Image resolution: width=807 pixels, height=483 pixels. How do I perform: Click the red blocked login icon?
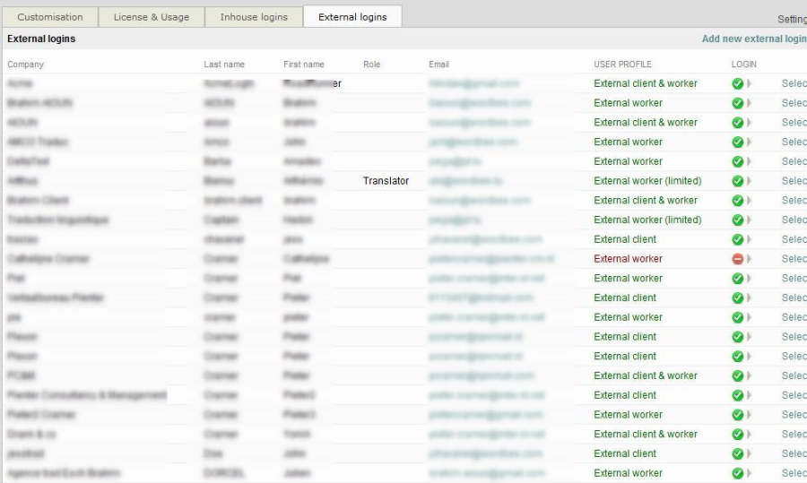pyautogui.click(x=737, y=259)
